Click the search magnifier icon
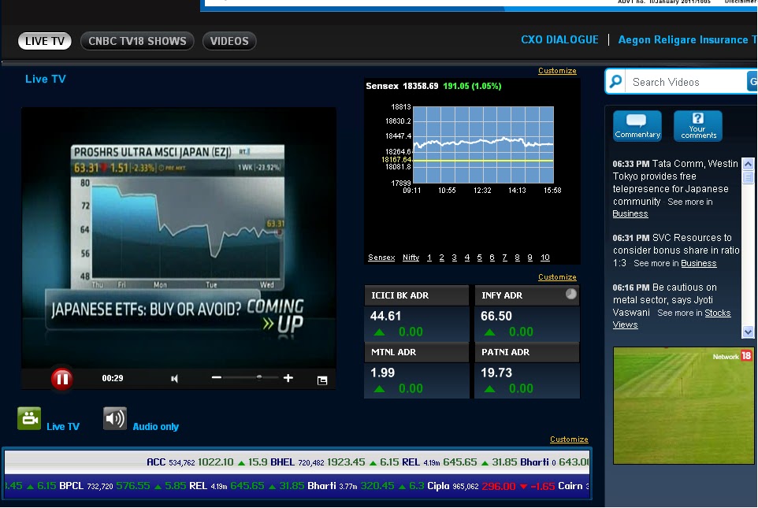This screenshot has width=758, height=508. coord(616,81)
